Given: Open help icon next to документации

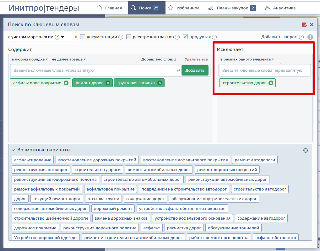Looking at the screenshot, I should (x=121, y=37).
